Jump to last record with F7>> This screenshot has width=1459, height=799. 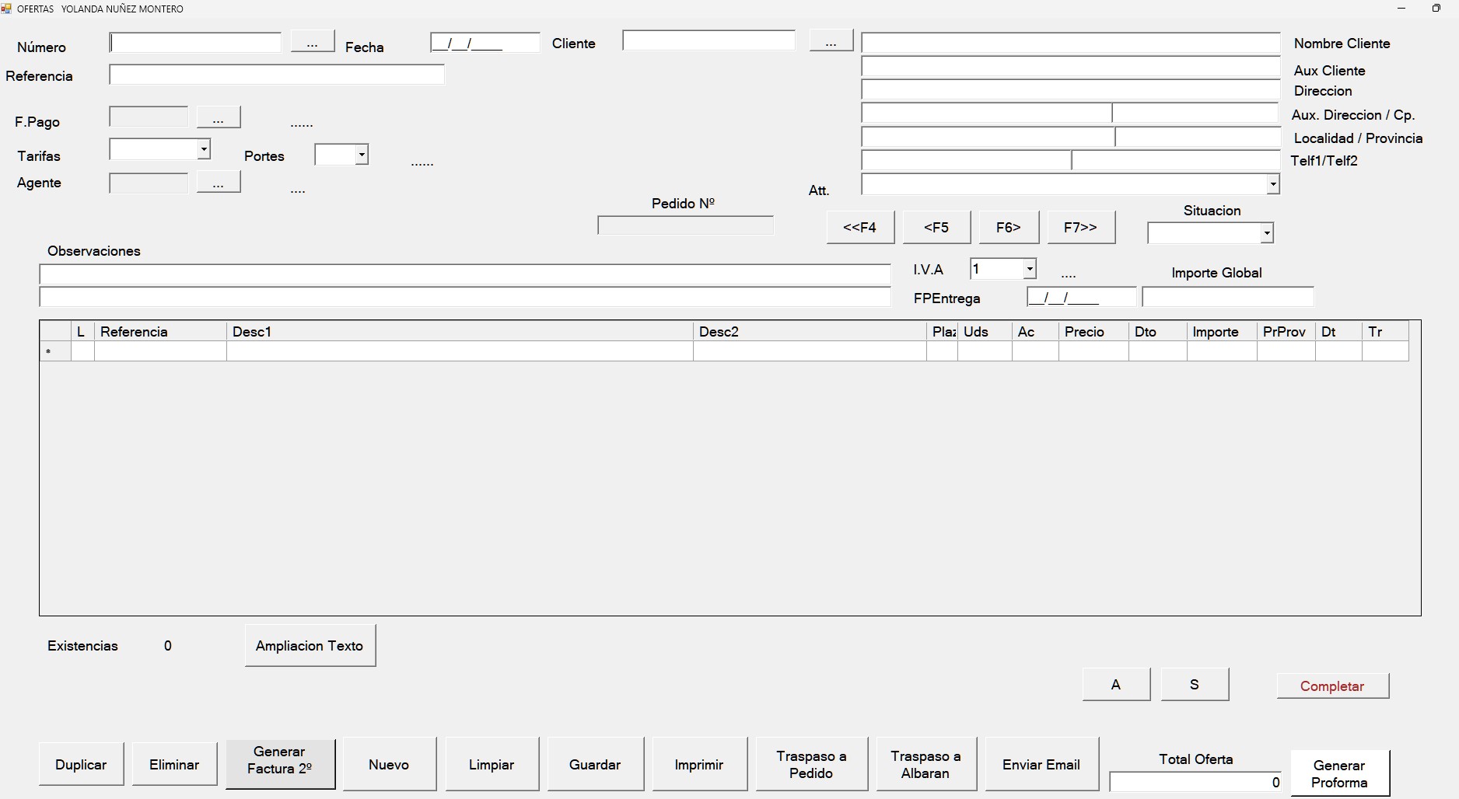pyautogui.click(x=1080, y=227)
